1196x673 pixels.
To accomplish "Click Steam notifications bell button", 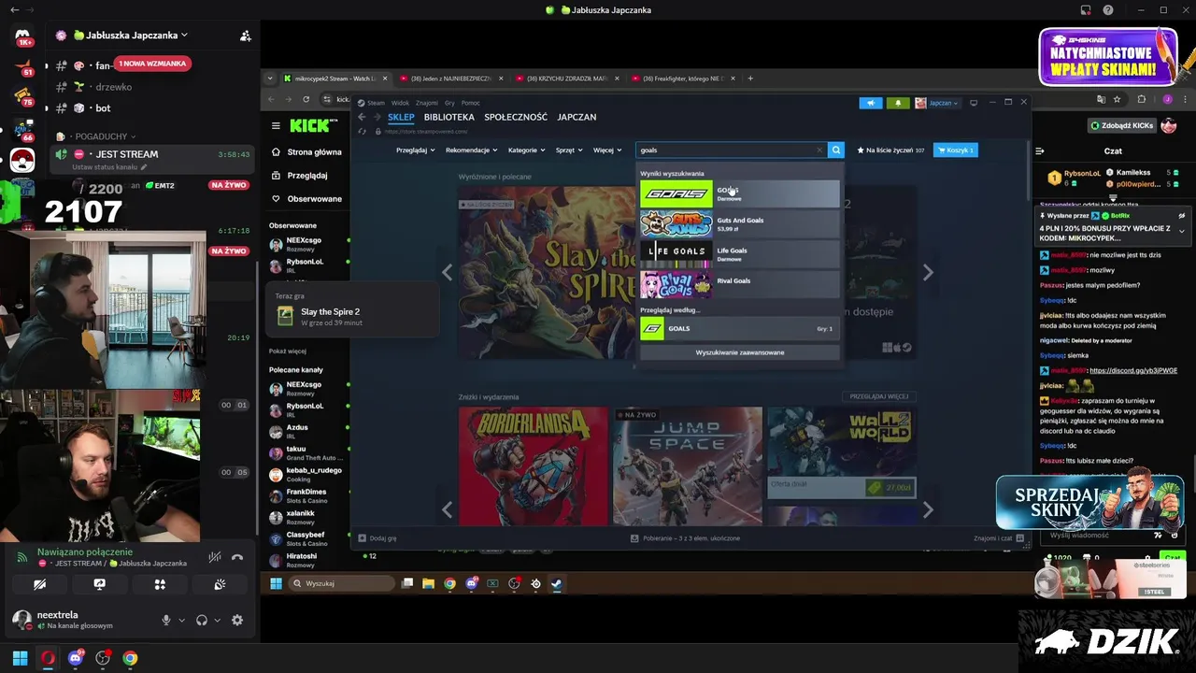I will (x=898, y=103).
